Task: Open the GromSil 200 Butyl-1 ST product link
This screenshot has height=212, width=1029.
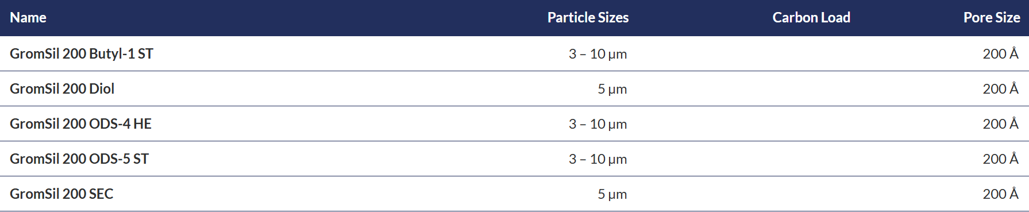Action: point(82,53)
